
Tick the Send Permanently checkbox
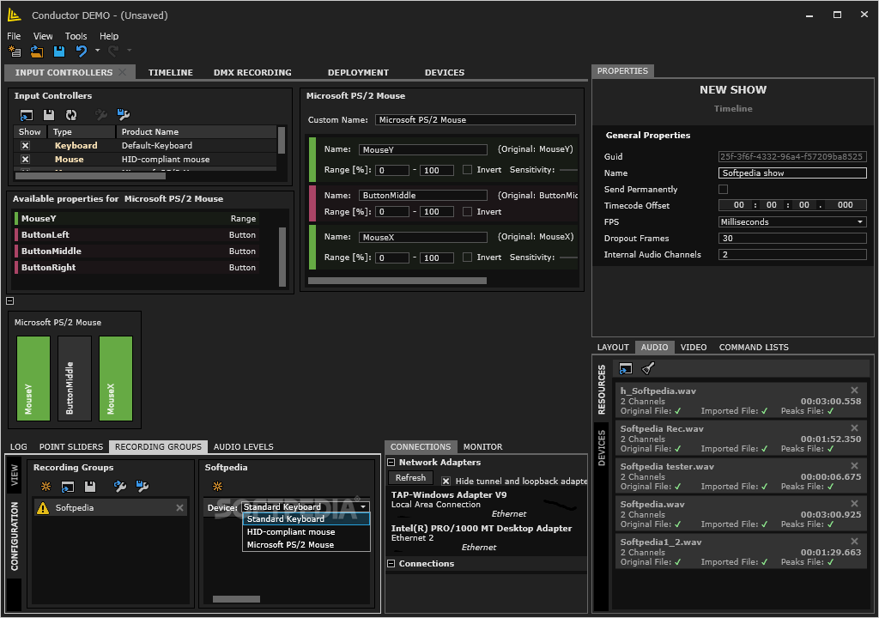pyautogui.click(x=723, y=189)
